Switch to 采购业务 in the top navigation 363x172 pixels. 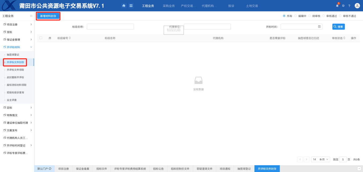click(x=169, y=6)
